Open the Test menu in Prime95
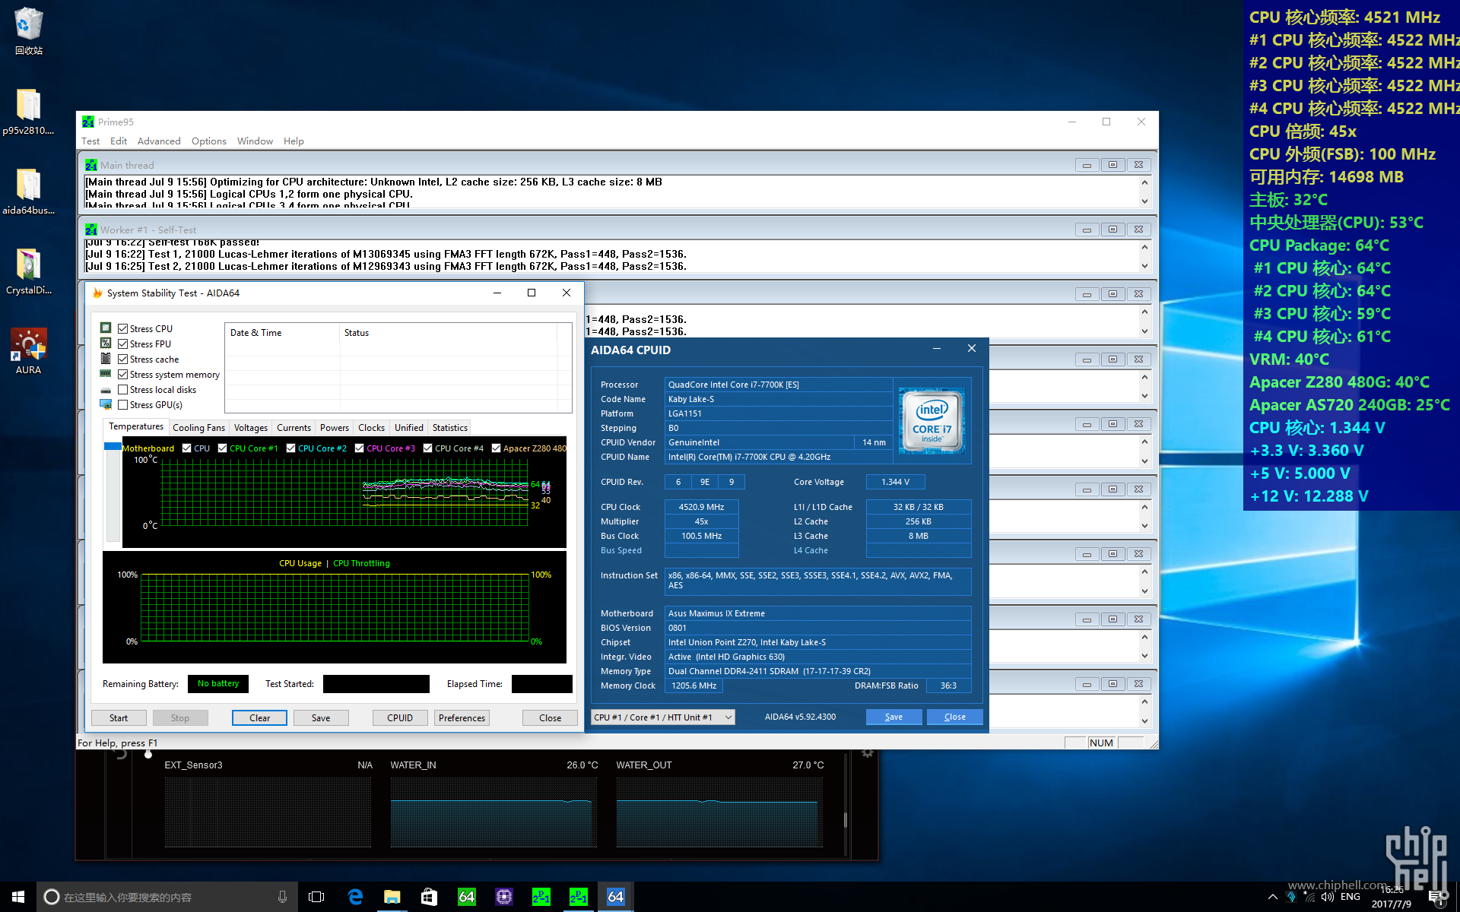The image size is (1460, 912). point(90,141)
